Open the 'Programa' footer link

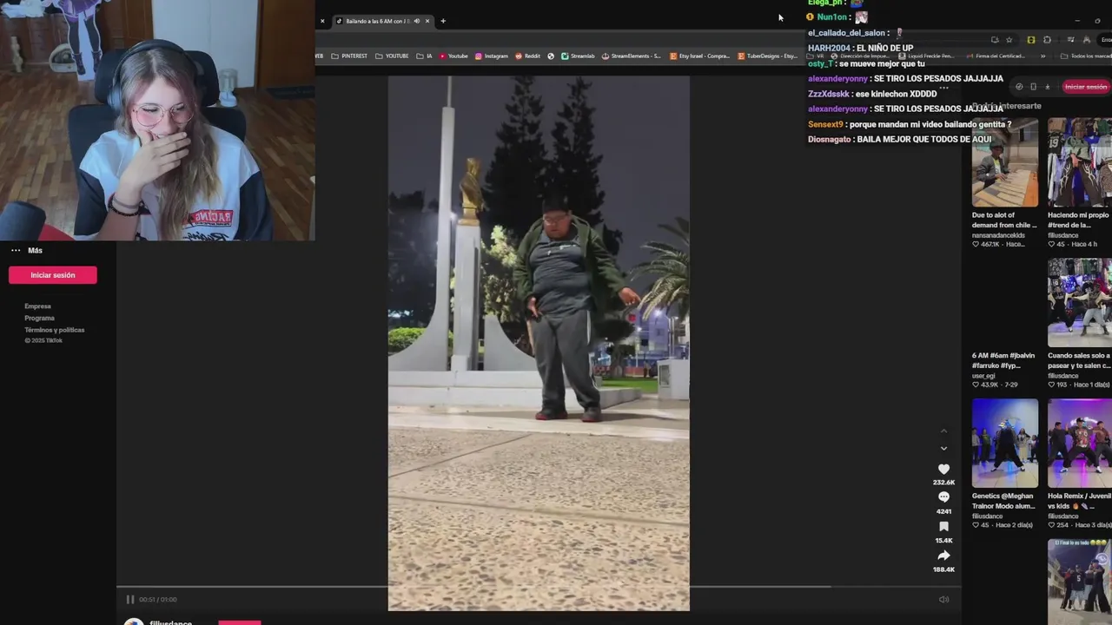click(39, 318)
